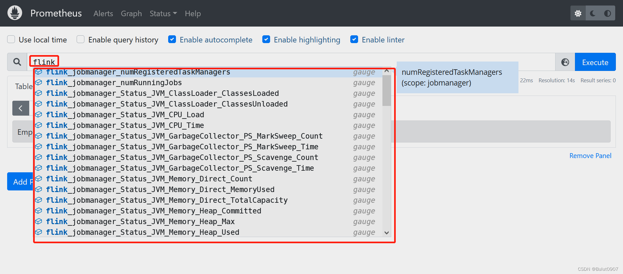Viewport: 623px width, 274px height.
Task: Click the Prometheus flame logo
Action: pos(15,13)
